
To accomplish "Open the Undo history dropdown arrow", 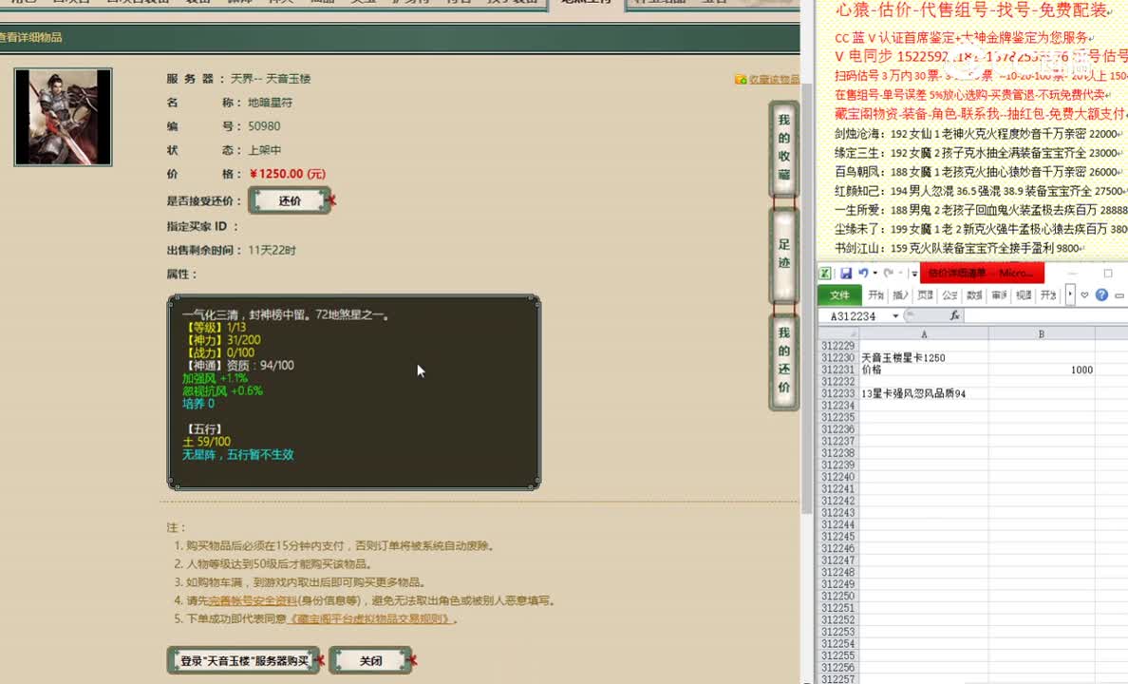I will [874, 273].
